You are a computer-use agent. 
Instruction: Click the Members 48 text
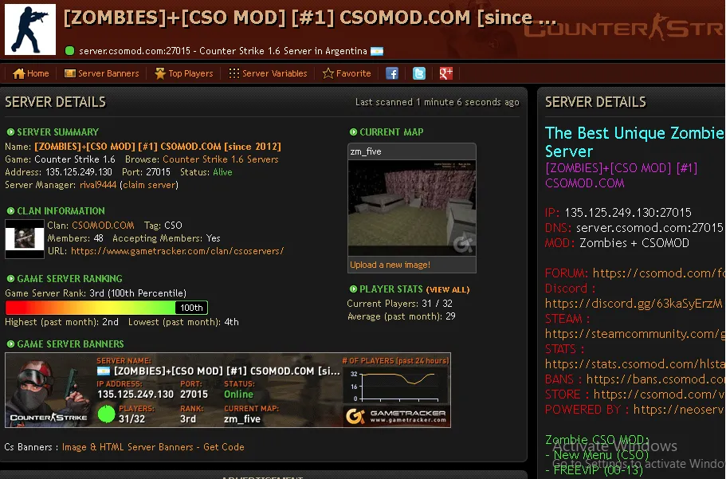click(76, 238)
